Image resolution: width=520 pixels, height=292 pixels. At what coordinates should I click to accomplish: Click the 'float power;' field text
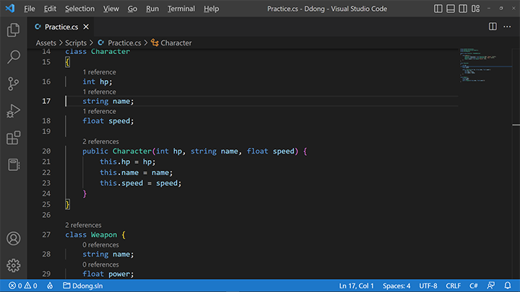(108, 274)
